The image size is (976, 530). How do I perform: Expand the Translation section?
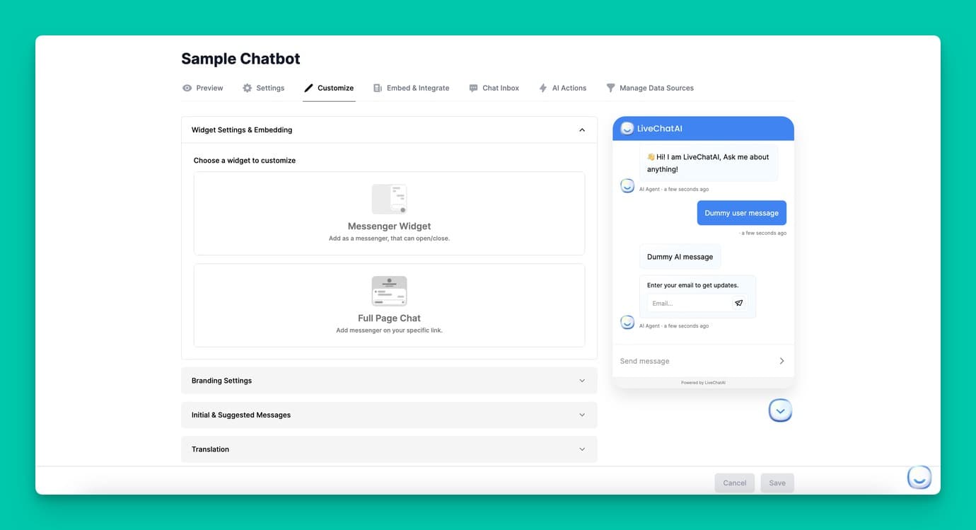[x=389, y=449]
